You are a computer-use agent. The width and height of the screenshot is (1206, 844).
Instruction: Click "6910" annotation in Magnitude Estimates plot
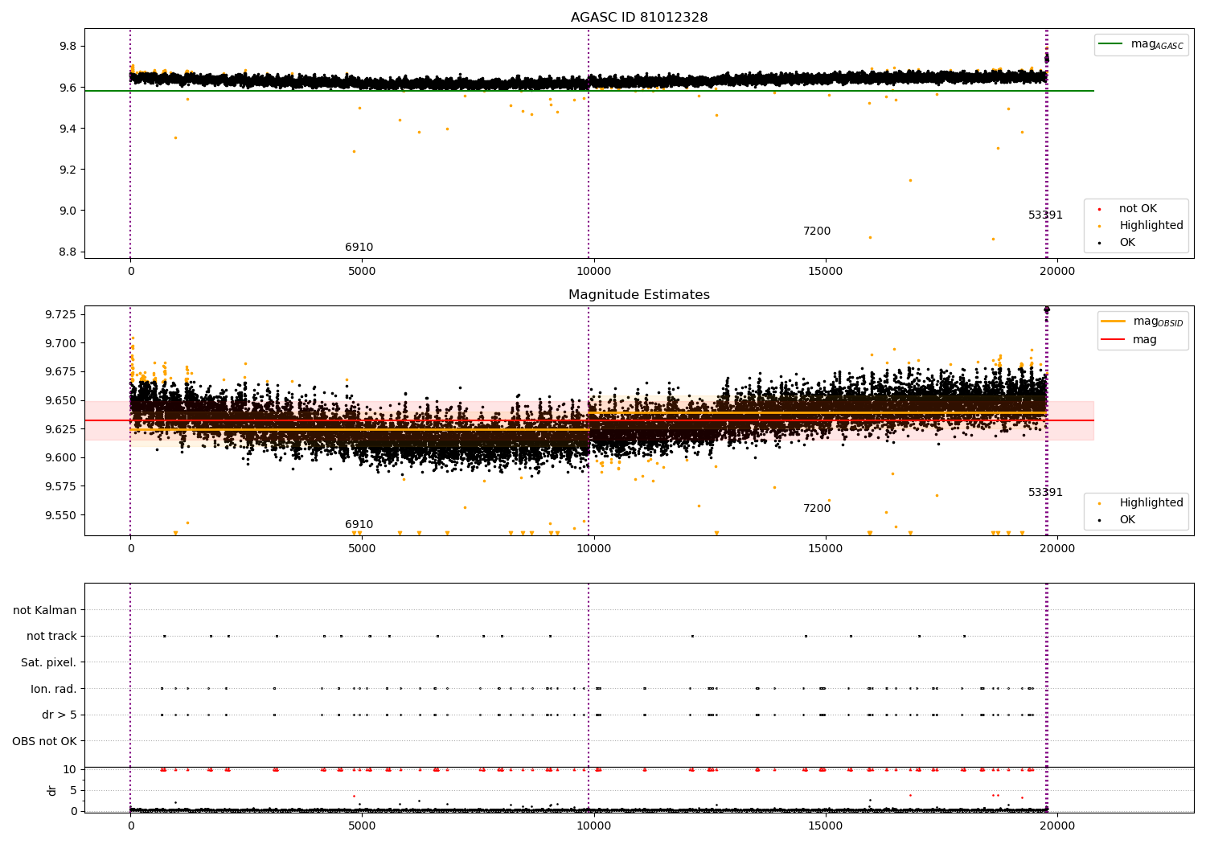pos(359,525)
